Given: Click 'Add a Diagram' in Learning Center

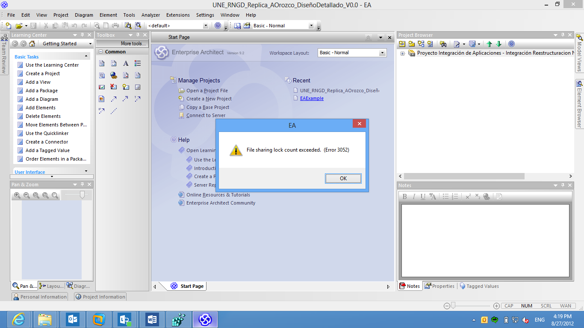Looking at the screenshot, I should (42, 99).
